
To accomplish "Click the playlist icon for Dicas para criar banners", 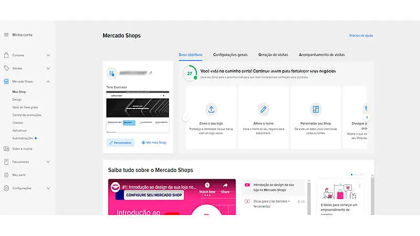I will (x=247, y=201).
